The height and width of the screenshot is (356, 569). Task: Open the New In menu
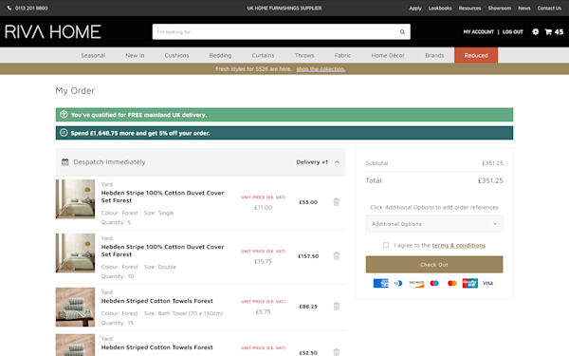click(135, 55)
